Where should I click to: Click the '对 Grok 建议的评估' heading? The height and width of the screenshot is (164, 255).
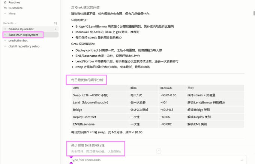(85, 7)
